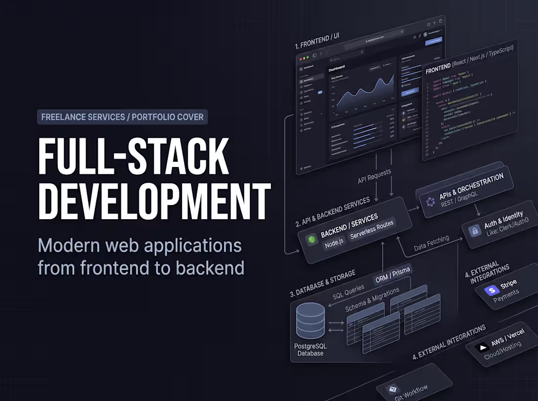Click the '2. API & BACKEND SERVICES' label

click(x=333, y=212)
